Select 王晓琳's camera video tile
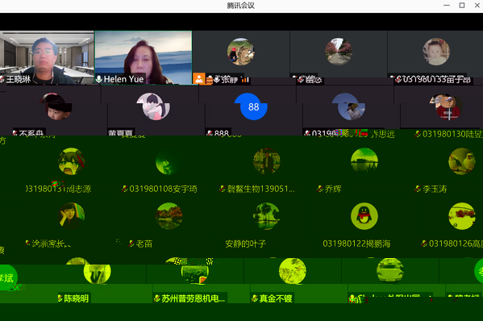The image size is (483, 321). pyautogui.click(x=47, y=57)
